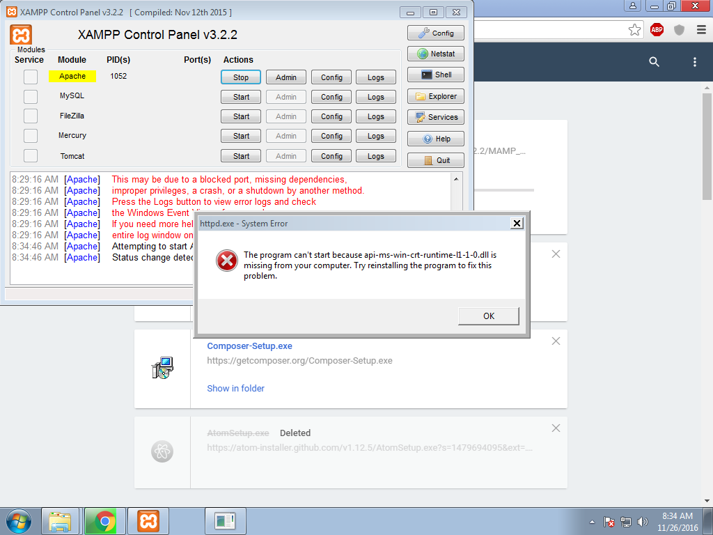Quit the XAMPP control panel
The image size is (713, 535).
tap(436, 160)
